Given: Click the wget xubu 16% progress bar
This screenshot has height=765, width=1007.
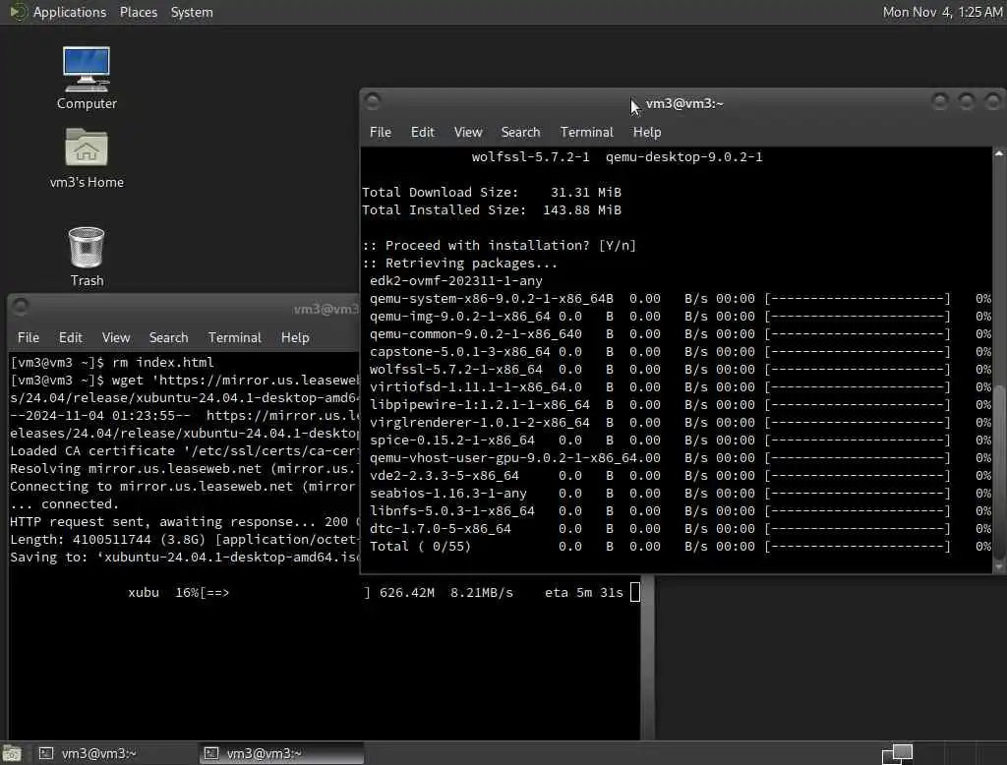Looking at the screenshot, I should [285, 593].
